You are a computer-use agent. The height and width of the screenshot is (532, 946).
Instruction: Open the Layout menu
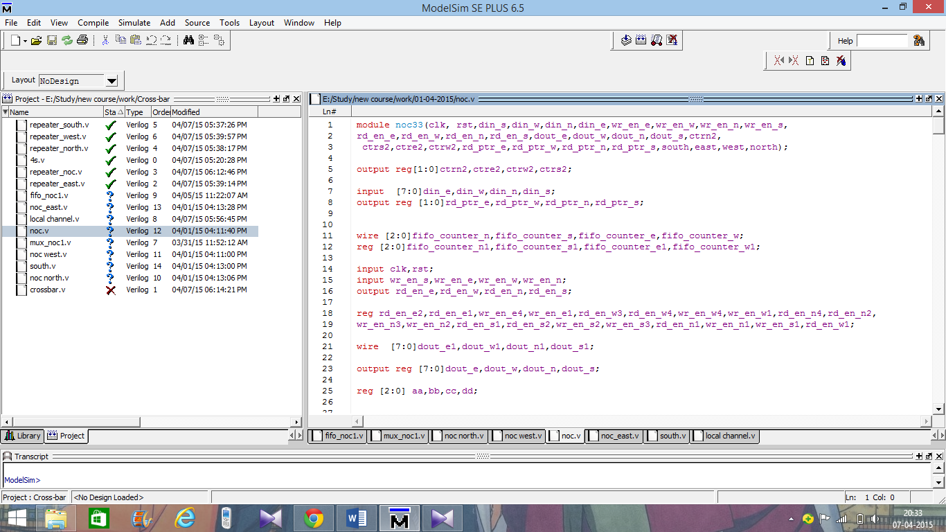coord(262,23)
